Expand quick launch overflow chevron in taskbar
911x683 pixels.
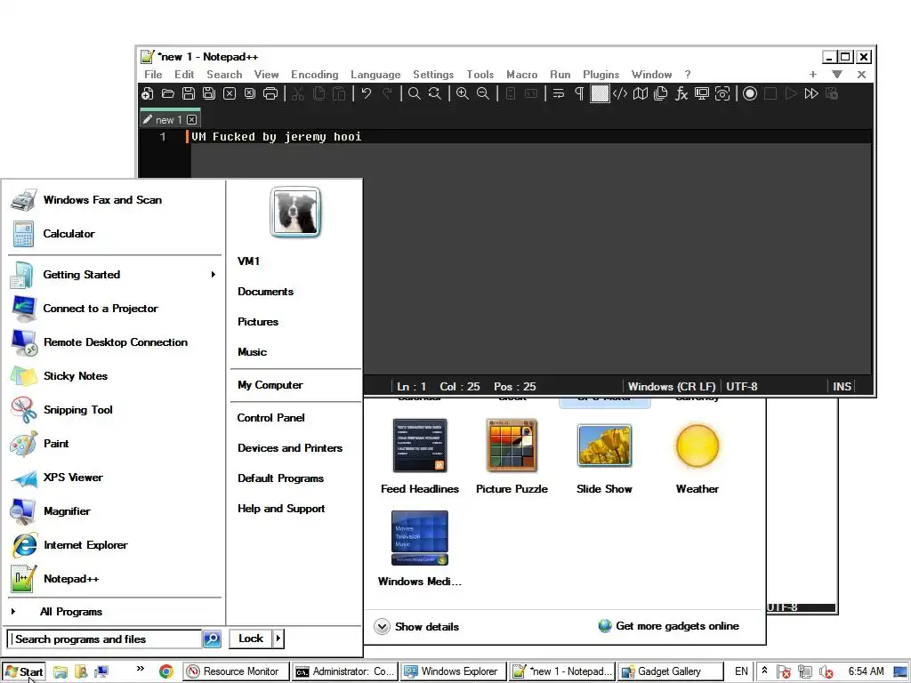140,669
